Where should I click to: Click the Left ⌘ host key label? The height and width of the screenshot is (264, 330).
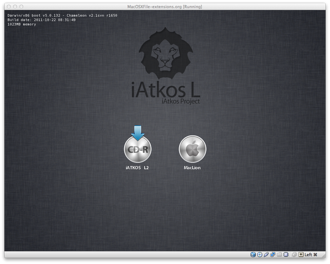pos(311,254)
